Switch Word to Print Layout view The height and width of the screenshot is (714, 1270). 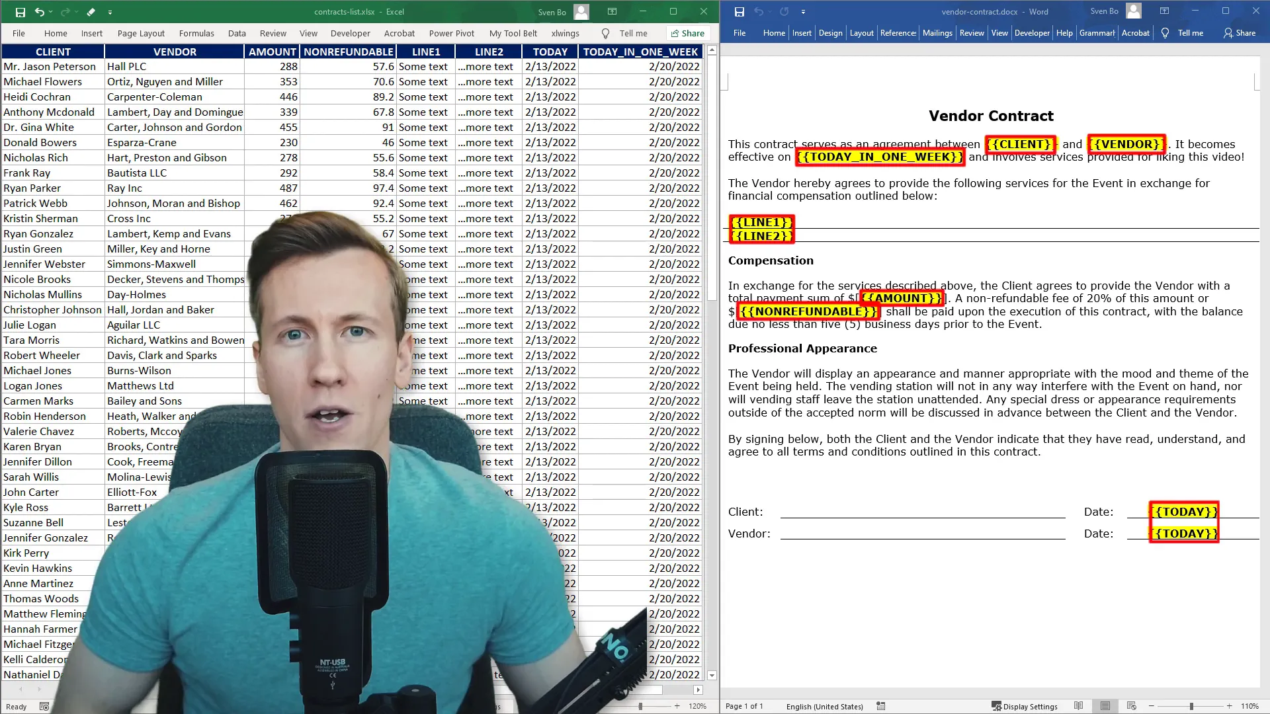tap(1105, 706)
